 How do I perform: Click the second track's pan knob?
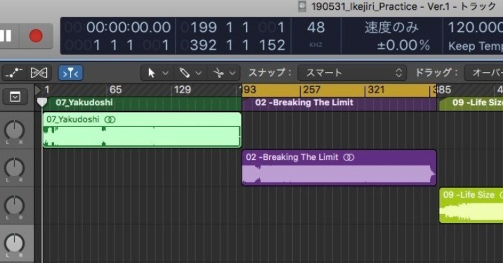14,168
